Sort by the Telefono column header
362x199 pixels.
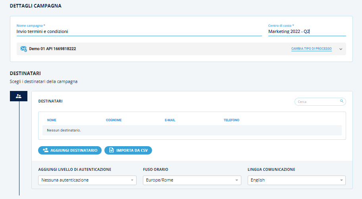pos(231,120)
